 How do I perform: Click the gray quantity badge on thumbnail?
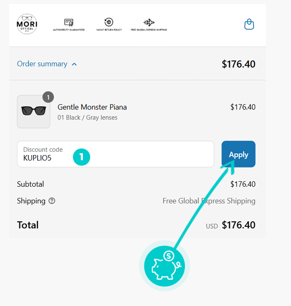(48, 97)
